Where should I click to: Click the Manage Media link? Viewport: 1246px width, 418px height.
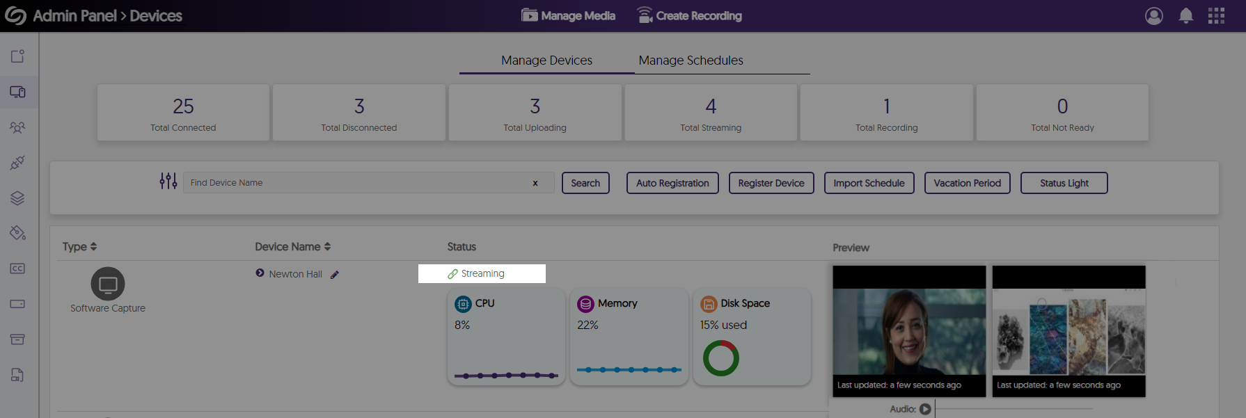(x=568, y=15)
